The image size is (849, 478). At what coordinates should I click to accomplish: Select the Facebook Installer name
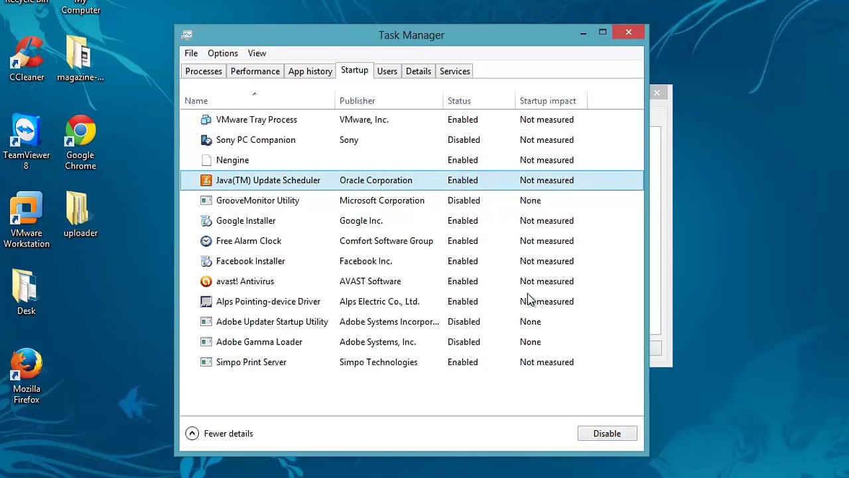pos(251,262)
